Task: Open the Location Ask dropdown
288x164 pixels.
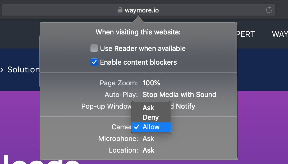Action: [x=148, y=150]
